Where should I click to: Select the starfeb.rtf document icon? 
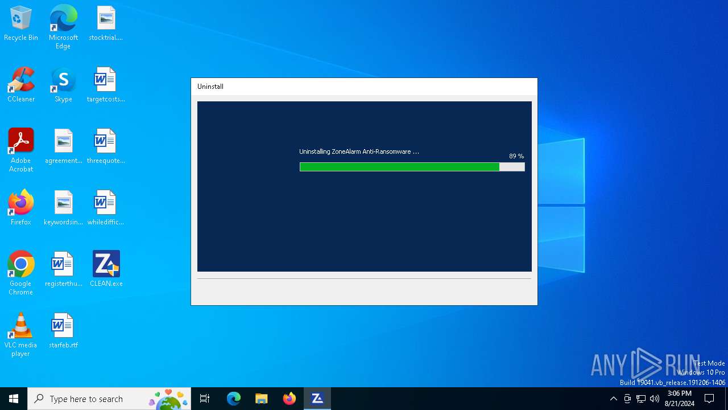click(x=63, y=331)
